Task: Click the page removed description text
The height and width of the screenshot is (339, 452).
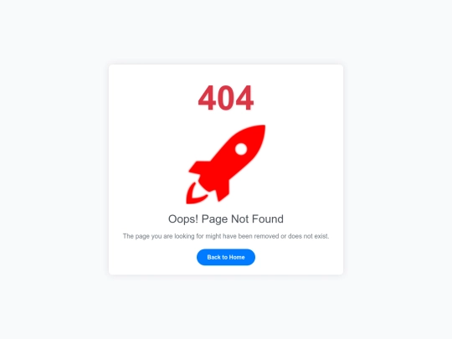Action: 226,236
